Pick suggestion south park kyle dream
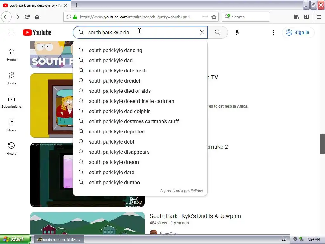 coord(140,162)
